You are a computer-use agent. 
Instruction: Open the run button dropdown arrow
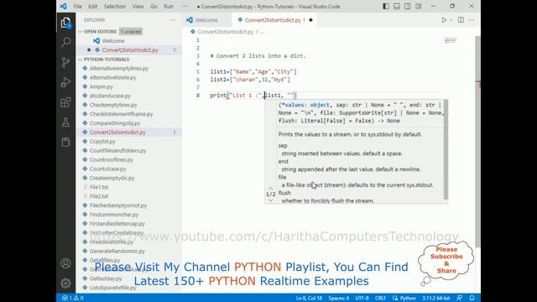point(451,20)
